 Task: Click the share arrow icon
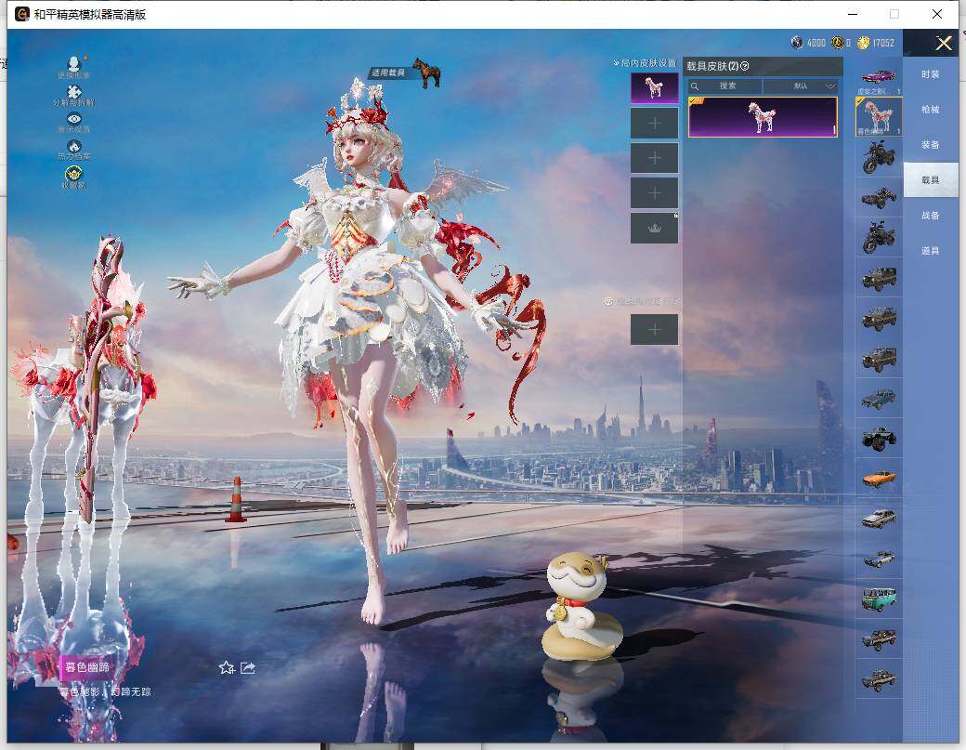[248, 668]
